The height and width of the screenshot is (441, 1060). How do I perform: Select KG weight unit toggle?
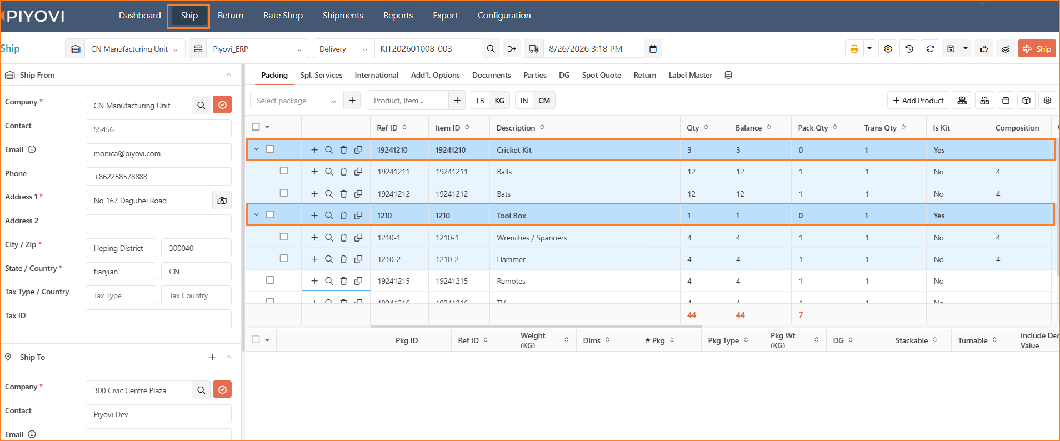click(x=499, y=101)
